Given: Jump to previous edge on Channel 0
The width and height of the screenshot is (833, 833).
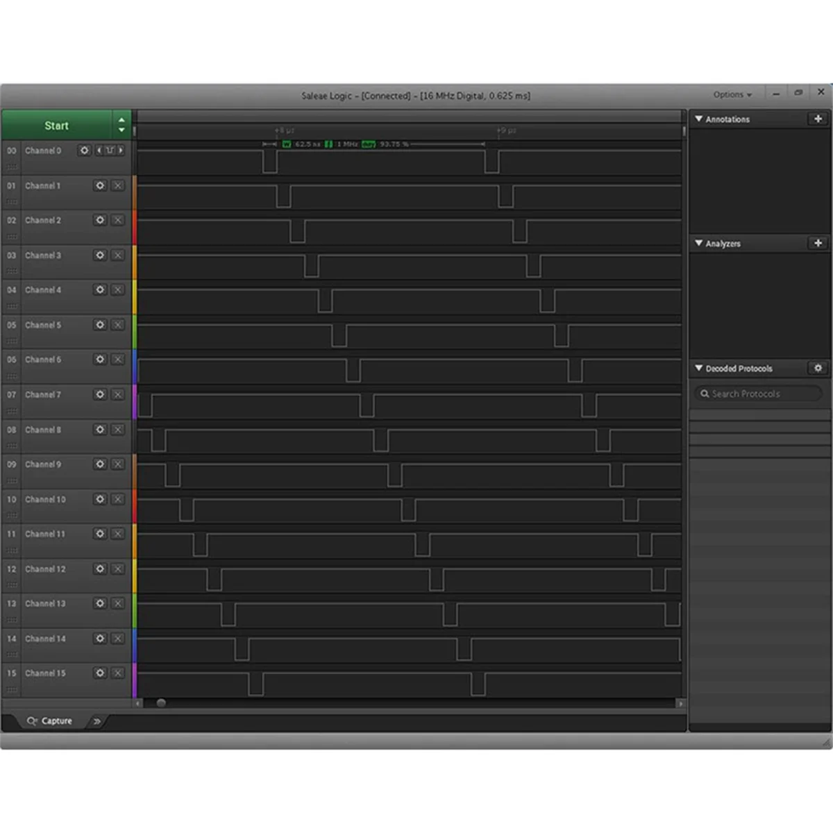Looking at the screenshot, I should [99, 150].
